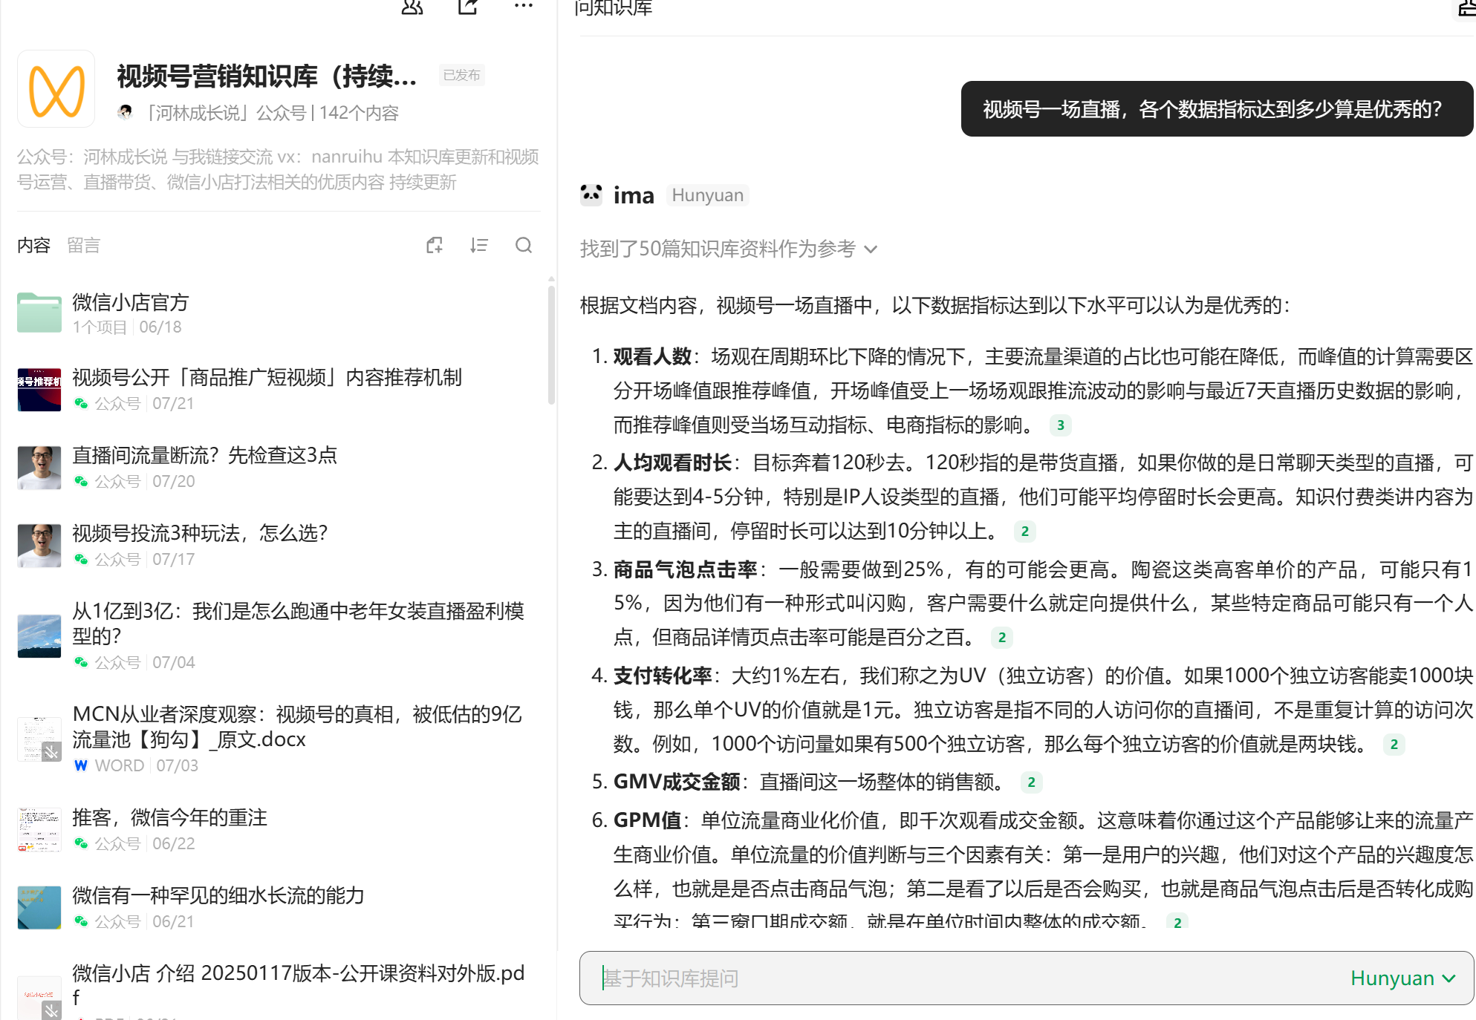
Task: Expand the 找到了50篇知识库资料作为参考 list
Action: (x=729, y=249)
